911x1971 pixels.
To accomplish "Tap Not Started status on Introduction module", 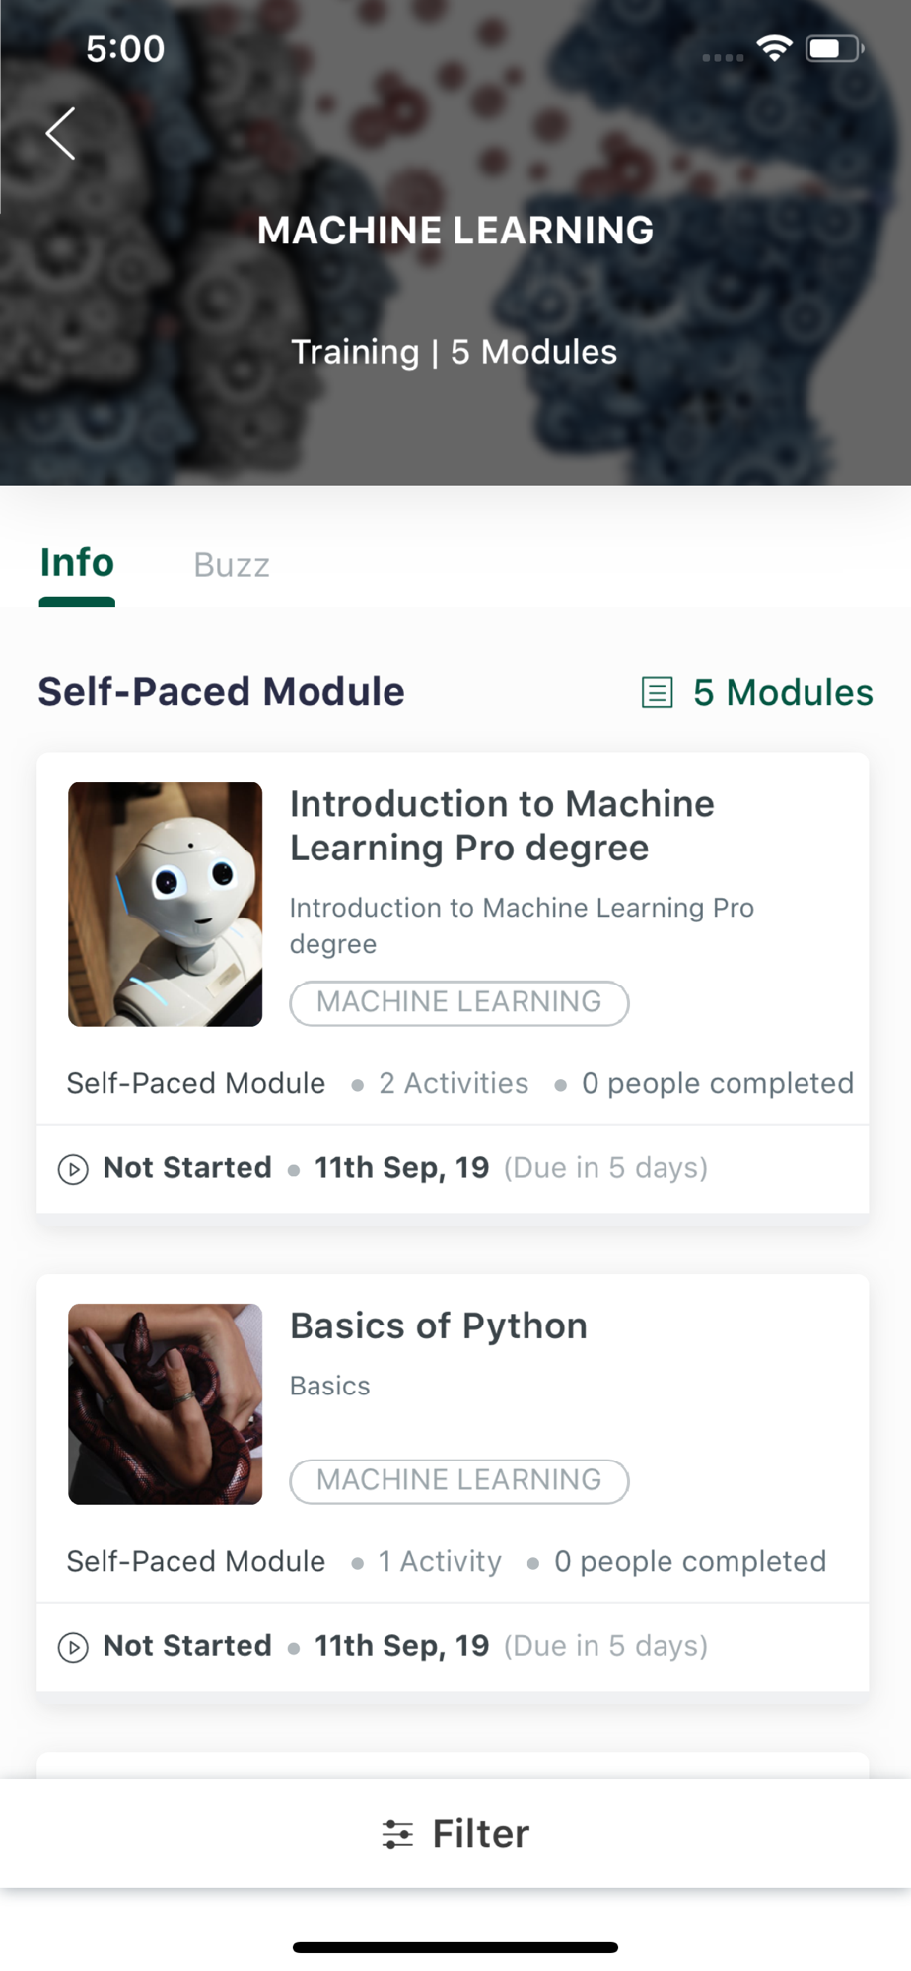I will click(x=187, y=1168).
